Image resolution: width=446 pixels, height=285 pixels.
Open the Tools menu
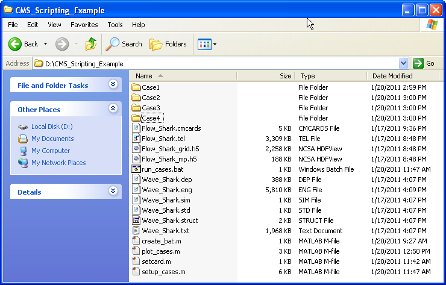(115, 25)
